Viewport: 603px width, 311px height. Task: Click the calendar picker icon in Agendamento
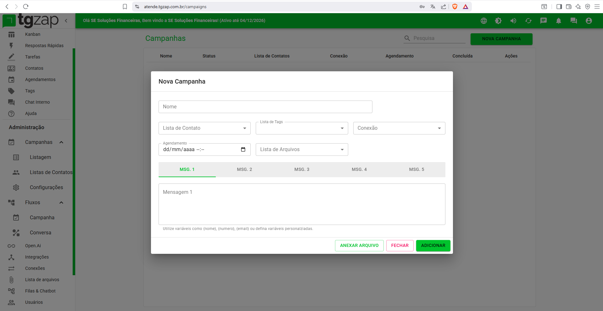243,150
